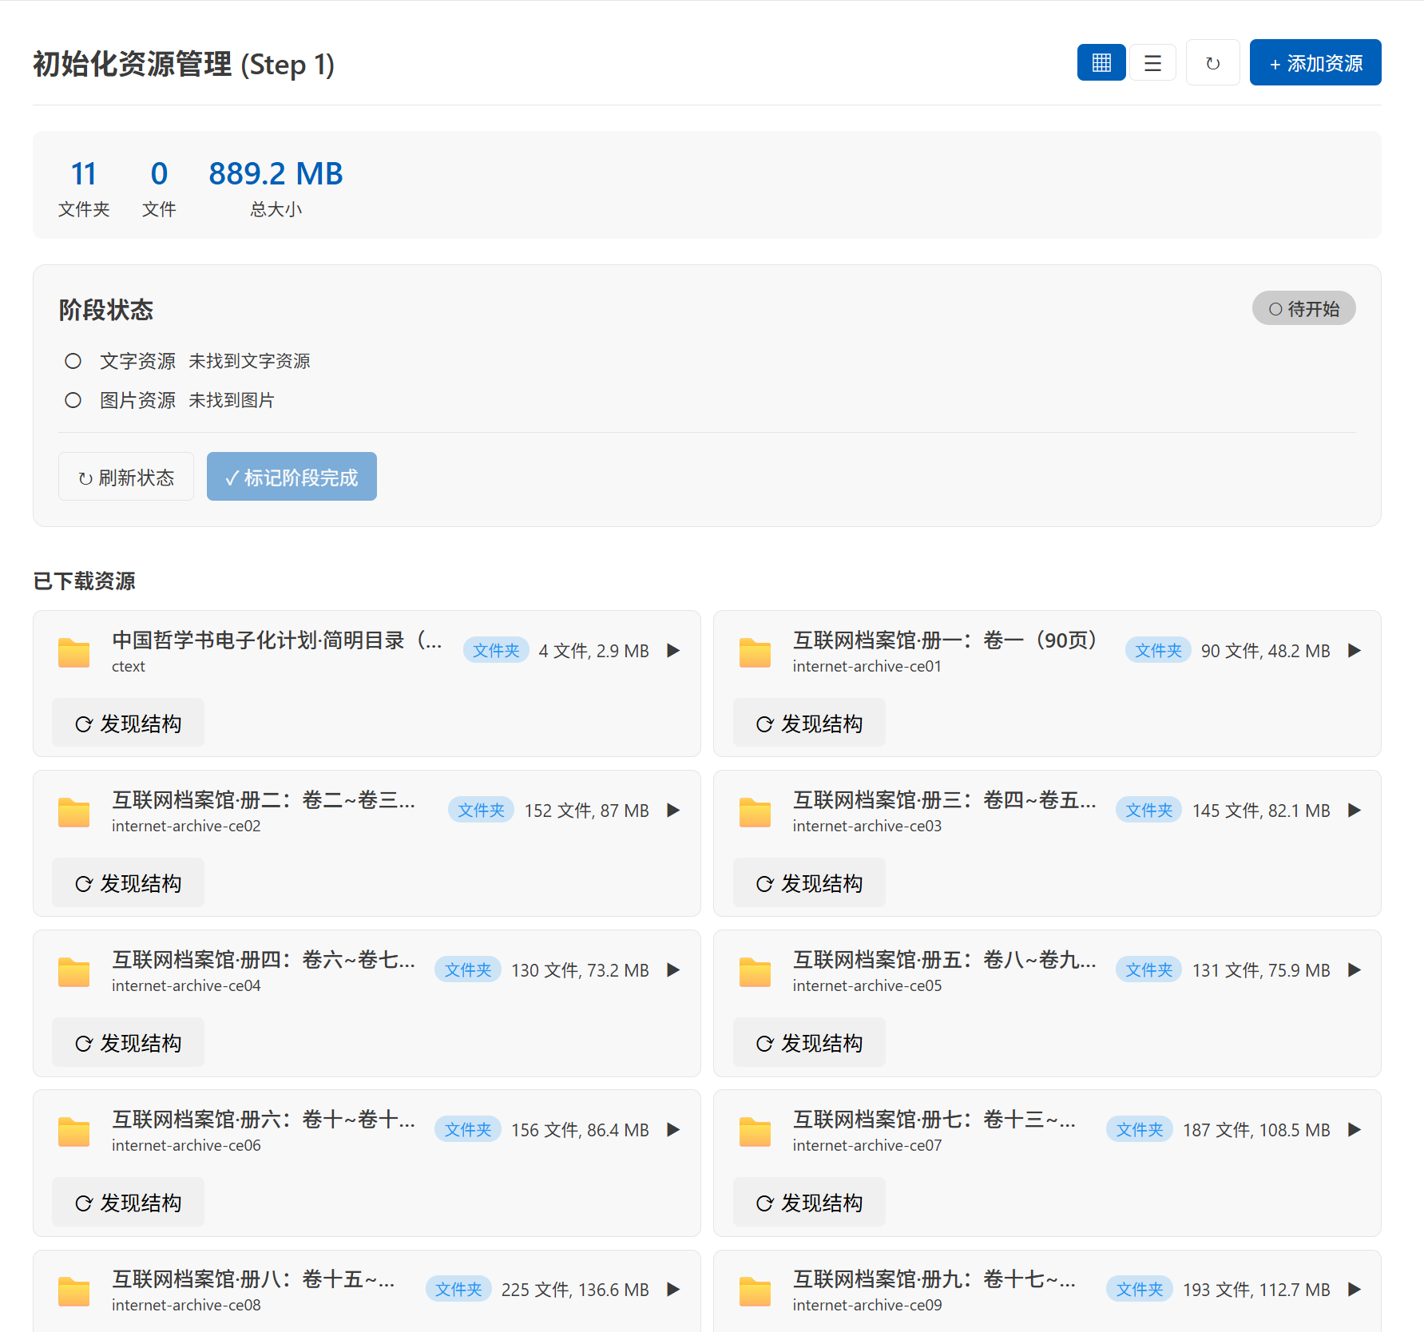
Task: Click 文件夹 tag on internet-archive-ce06 card
Action: tap(468, 1130)
